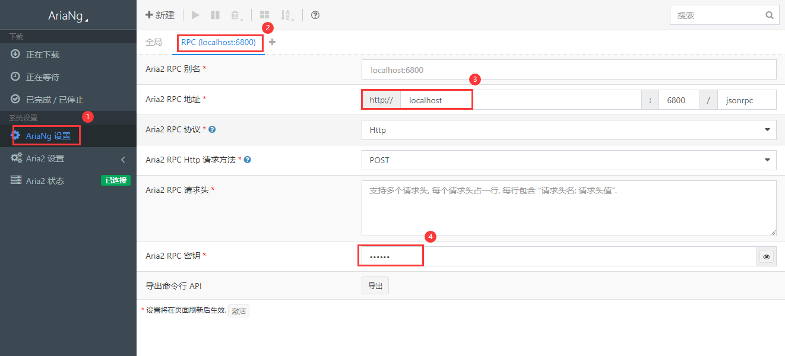Open the trash delete menu icon
785x356 pixels.
[x=236, y=15]
